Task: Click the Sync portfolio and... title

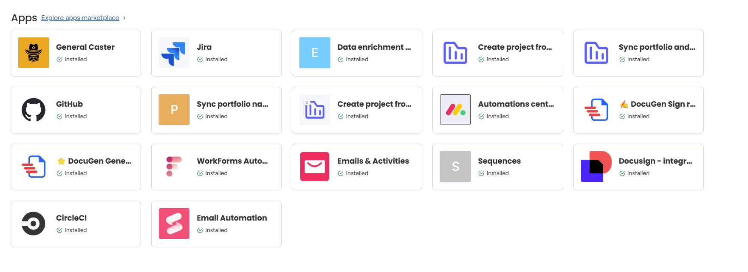Action: [x=657, y=47]
